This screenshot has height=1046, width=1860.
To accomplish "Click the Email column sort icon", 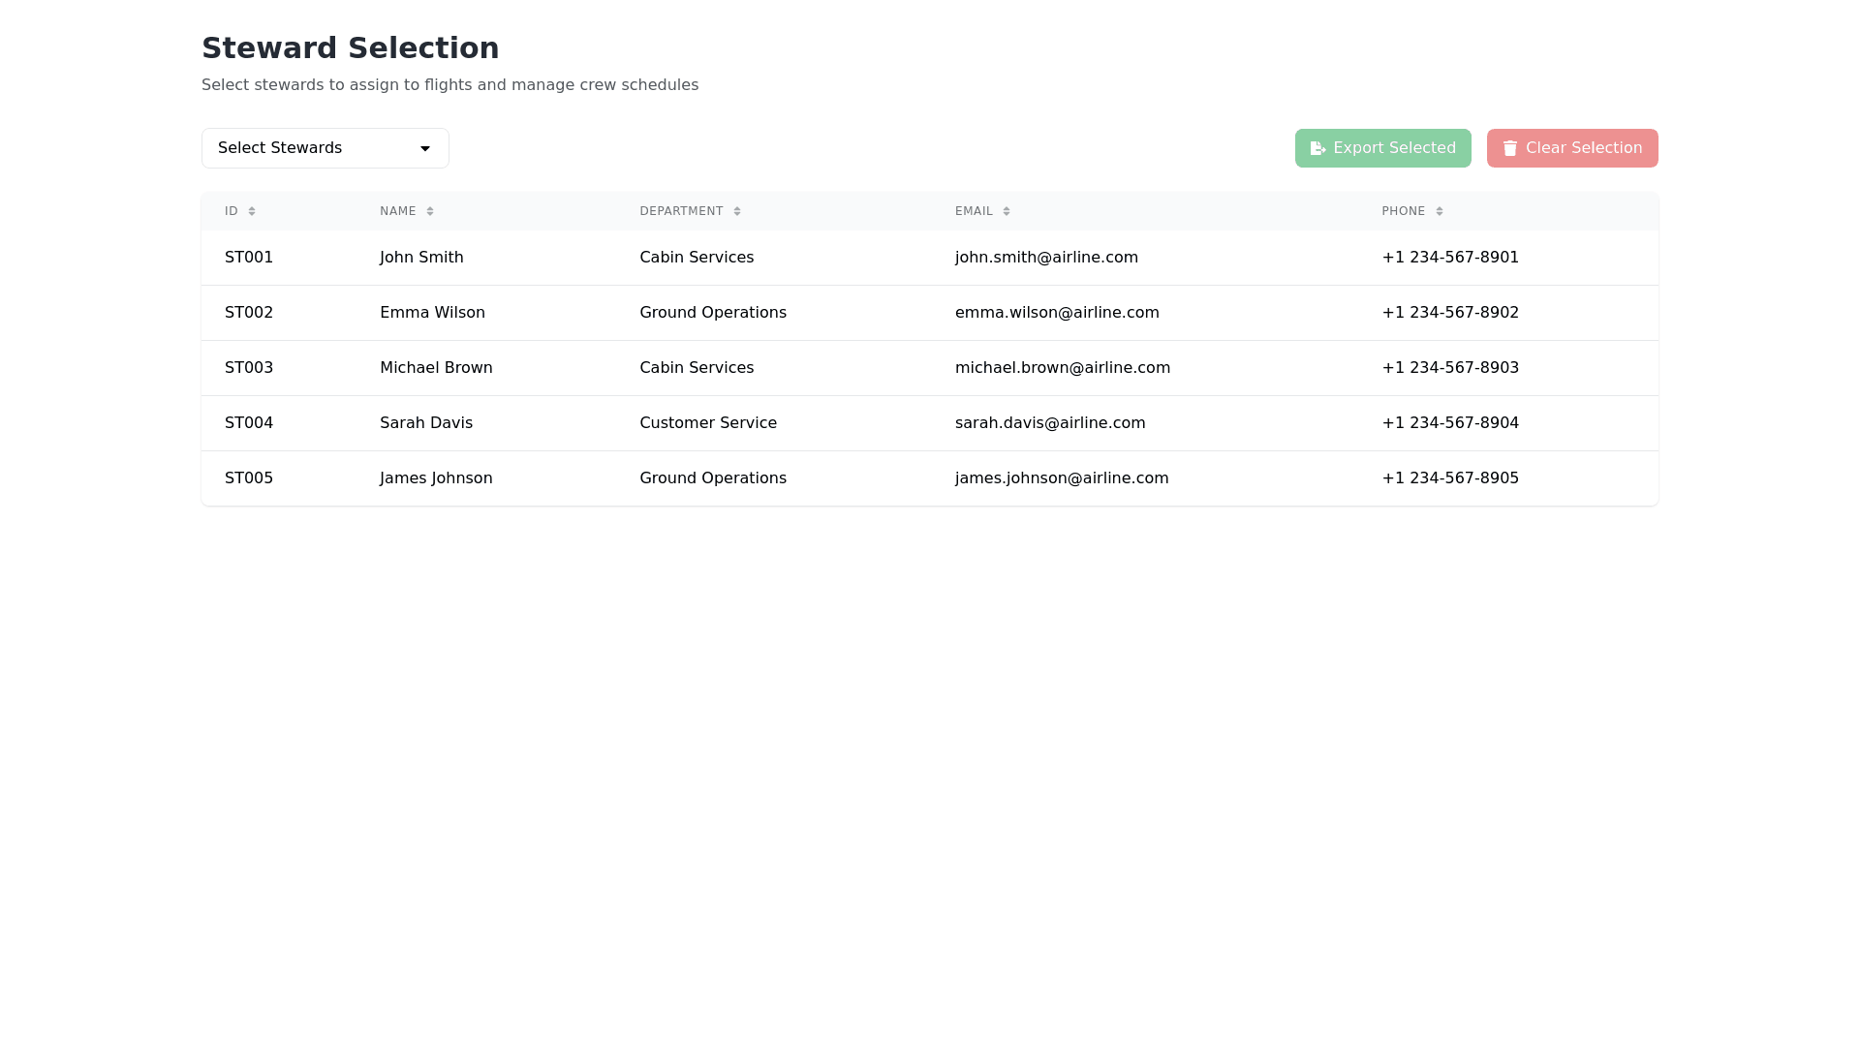I will pyautogui.click(x=1007, y=211).
